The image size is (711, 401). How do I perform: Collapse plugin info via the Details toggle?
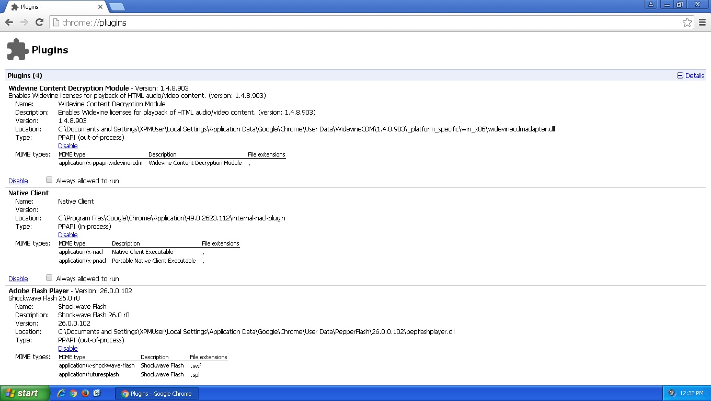point(690,75)
